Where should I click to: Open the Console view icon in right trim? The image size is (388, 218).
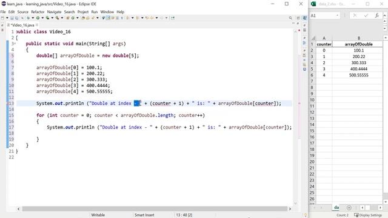[304, 69]
